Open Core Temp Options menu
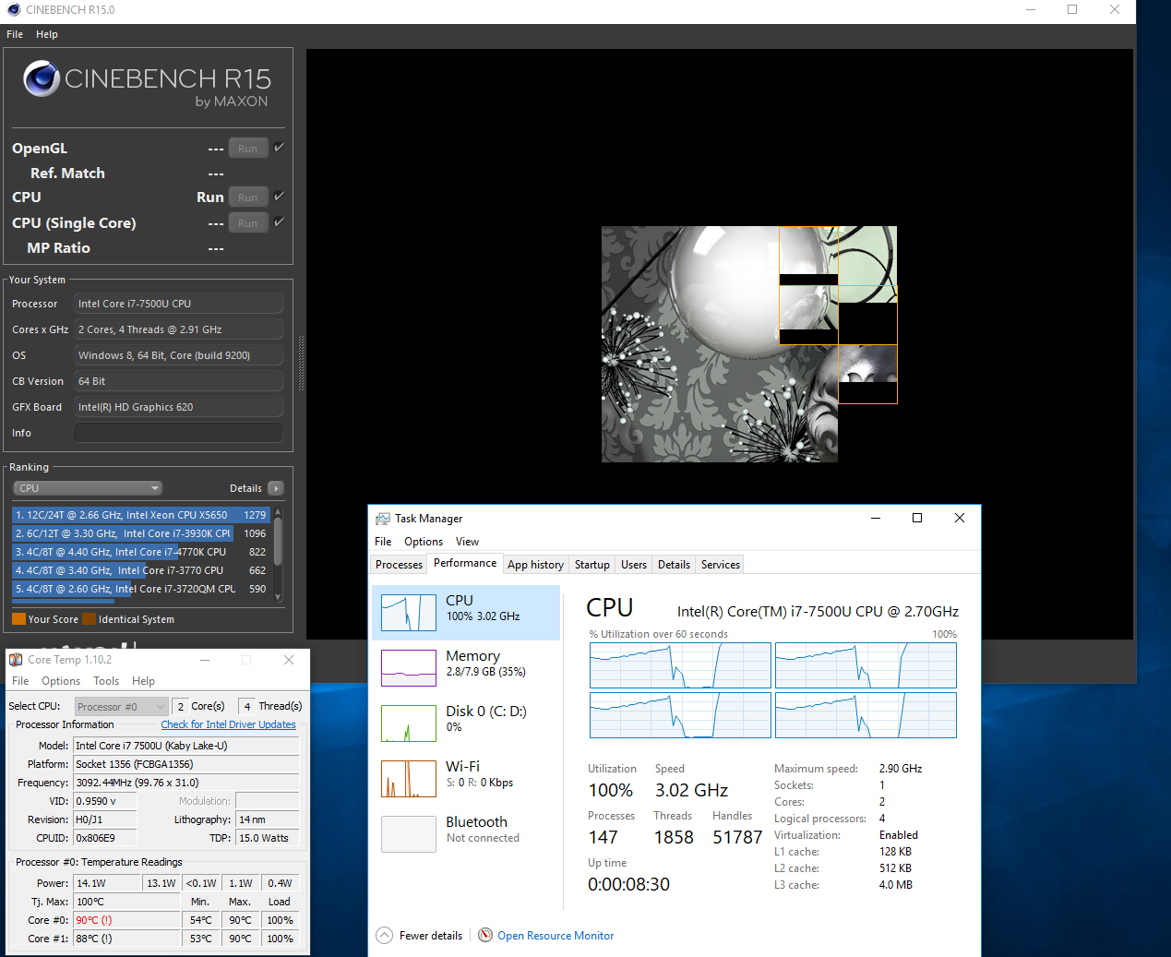 tap(61, 681)
